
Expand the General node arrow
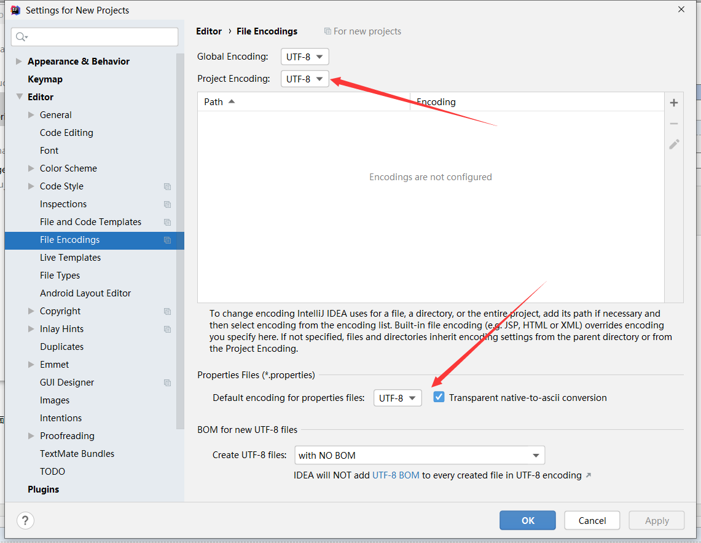point(31,114)
